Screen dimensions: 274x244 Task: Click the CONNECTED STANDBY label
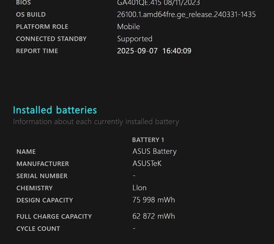coord(51,39)
